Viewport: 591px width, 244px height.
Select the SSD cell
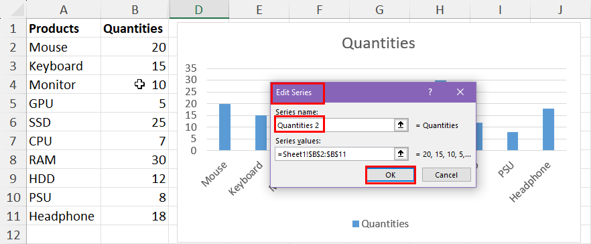pyautogui.click(x=64, y=122)
